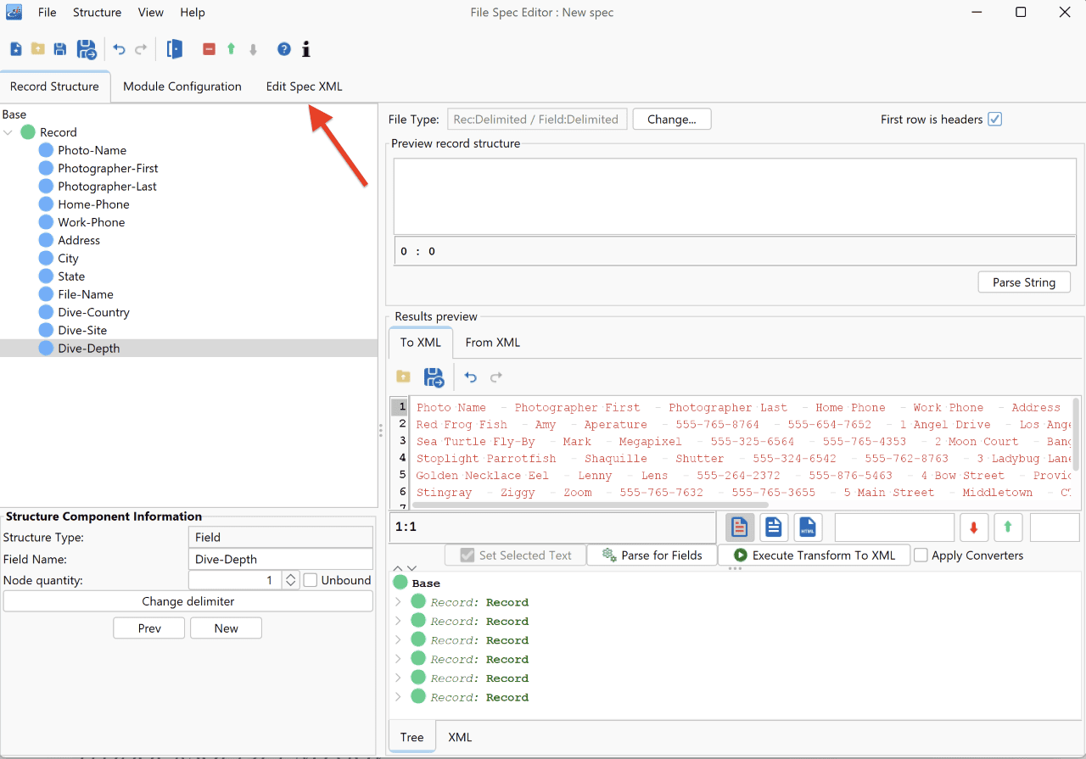This screenshot has height=759, width=1086.
Task: Open the View menu
Action: pyautogui.click(x=151, y=12)
